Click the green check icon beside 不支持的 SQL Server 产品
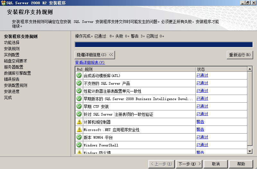257x169 pixels. (x=79, y=83)
